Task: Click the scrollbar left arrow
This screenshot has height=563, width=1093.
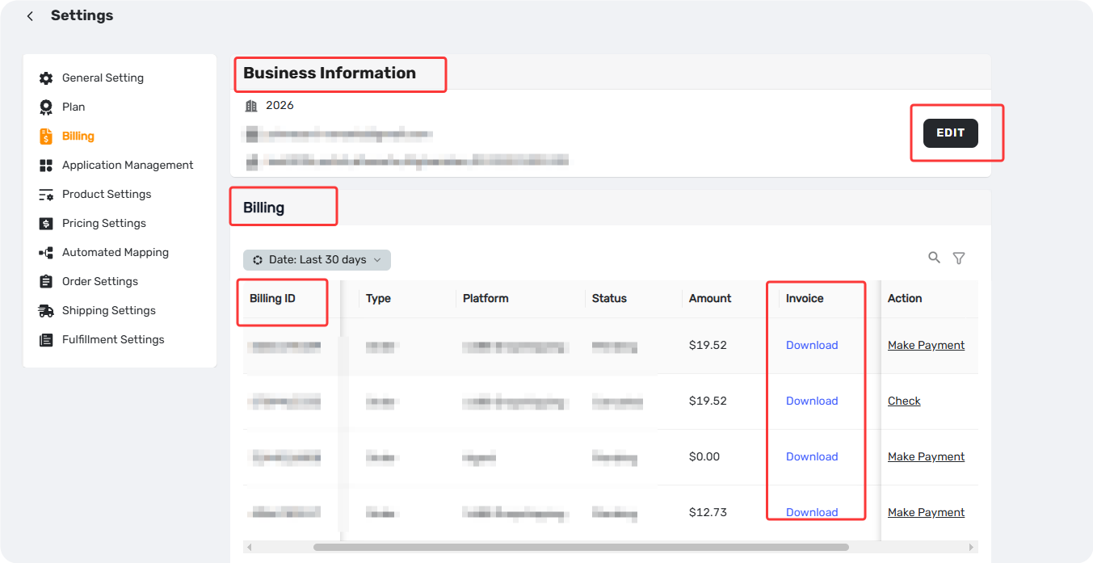Action: pos(249,548)
